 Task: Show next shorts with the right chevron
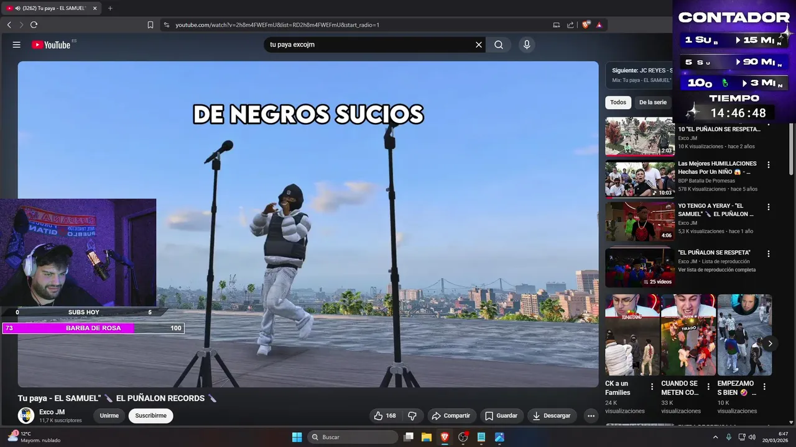point(770,343)
